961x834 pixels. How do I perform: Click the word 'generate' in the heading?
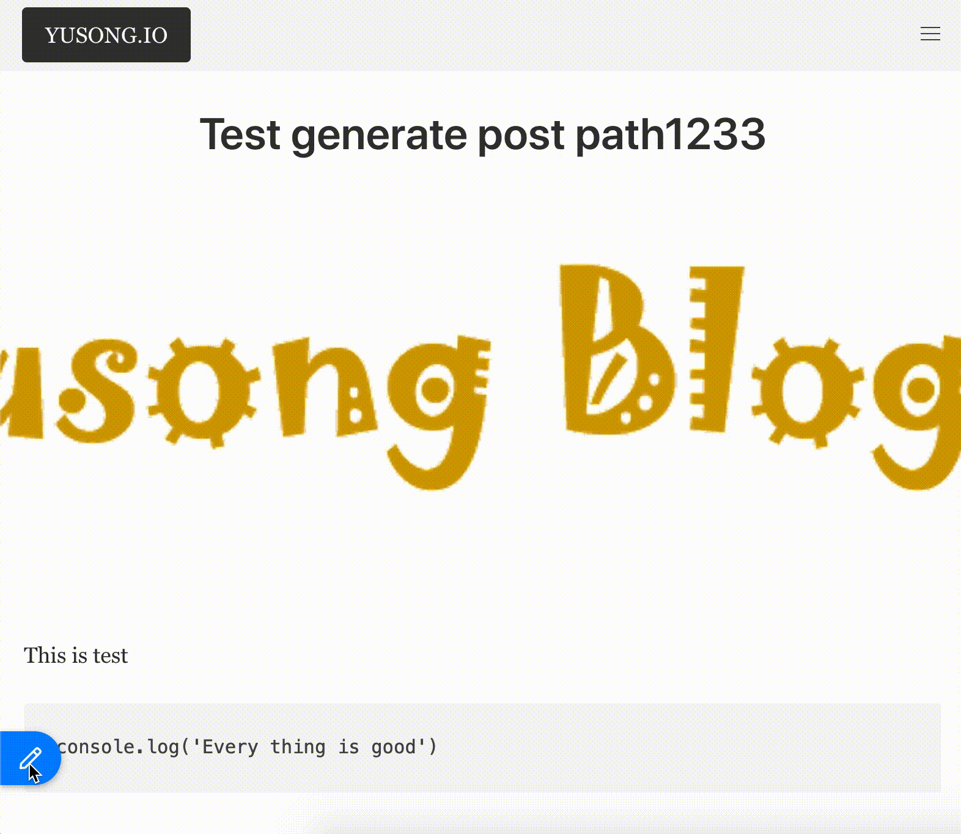(378, 135)
